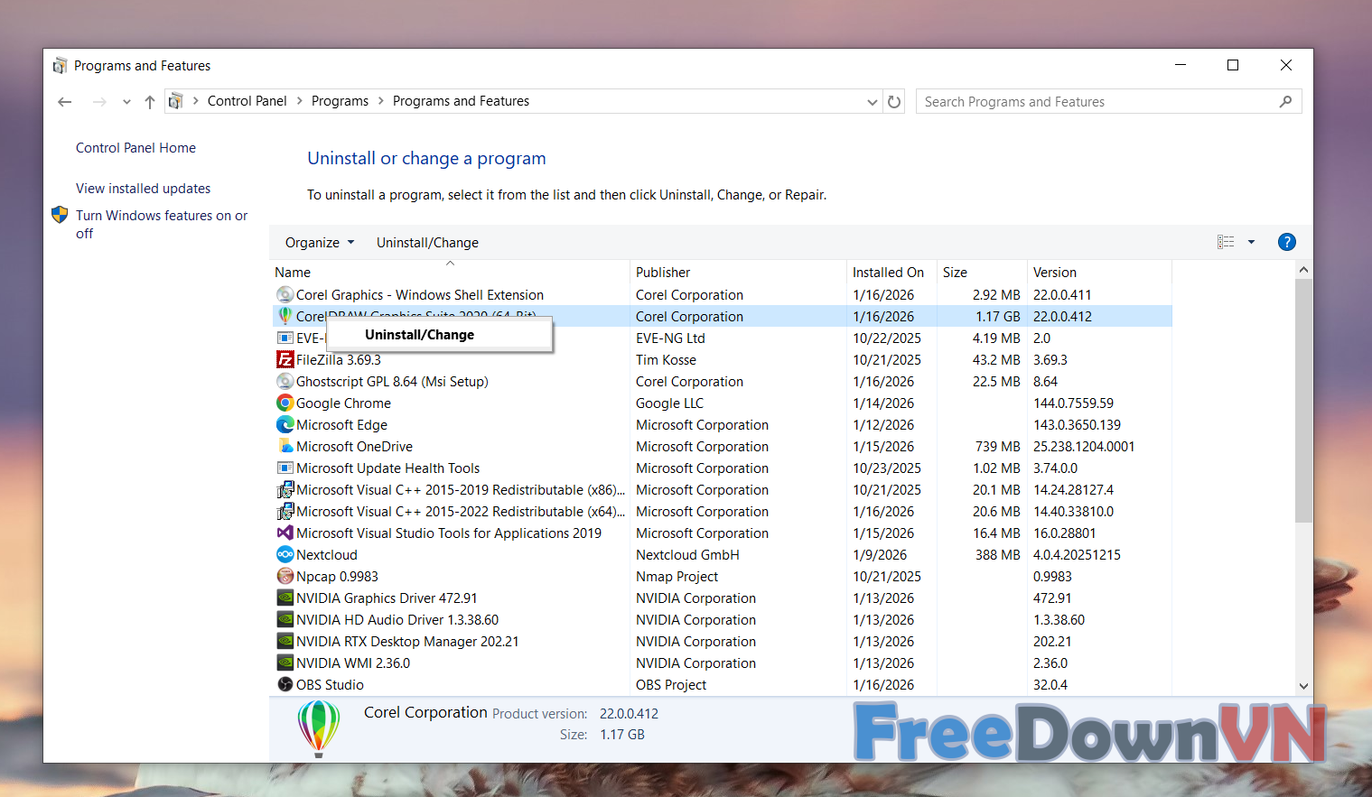Expand the view options dropdown arrow

click(1251, 242)
